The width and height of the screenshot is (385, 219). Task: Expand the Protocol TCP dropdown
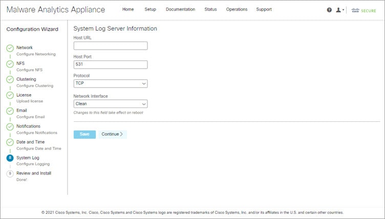pos(111,83)
